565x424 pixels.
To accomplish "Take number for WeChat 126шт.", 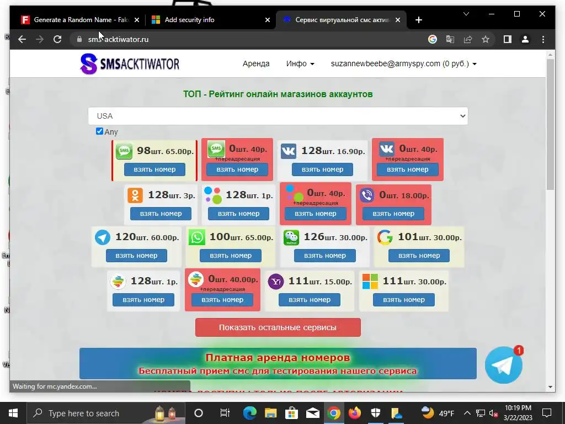I will tap(324, 256).
